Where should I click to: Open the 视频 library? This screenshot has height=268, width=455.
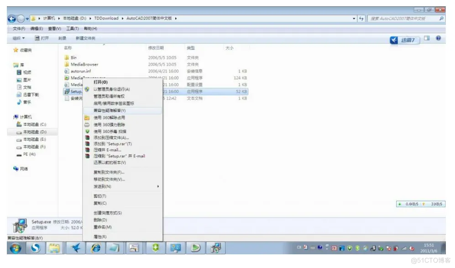pyautogui.click(x=24, y=72)
